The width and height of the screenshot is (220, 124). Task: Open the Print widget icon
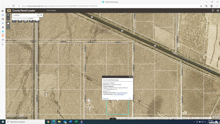pos(37,21)
